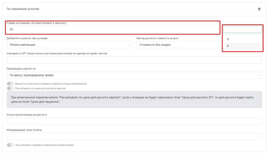Click the "По оказанным услугам" section header
Viewport: 269px width, 155px height.
tap(23, 9)
